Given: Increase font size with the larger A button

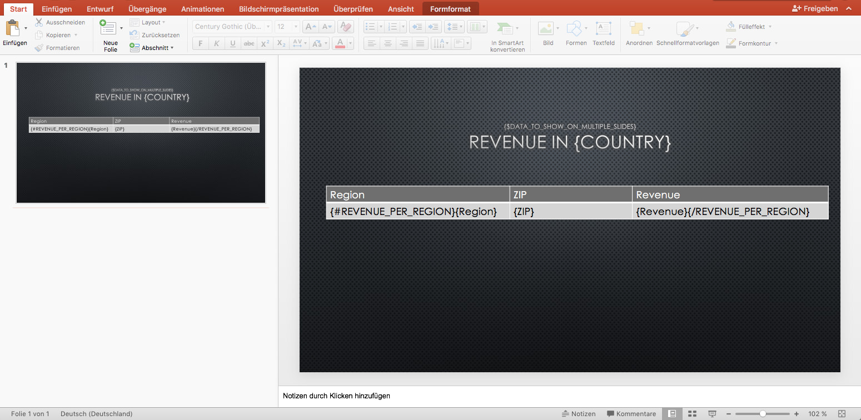Looking at the screenshot, I should (311, 27).
